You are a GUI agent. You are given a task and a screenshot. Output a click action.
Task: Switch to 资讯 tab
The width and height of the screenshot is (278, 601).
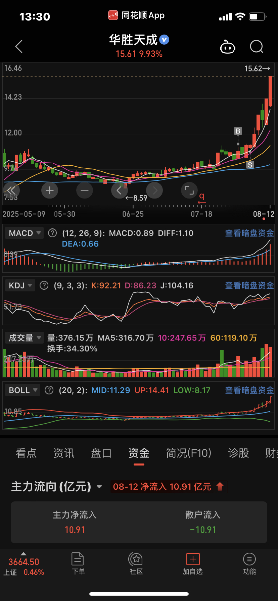click(x=64, y=453)
